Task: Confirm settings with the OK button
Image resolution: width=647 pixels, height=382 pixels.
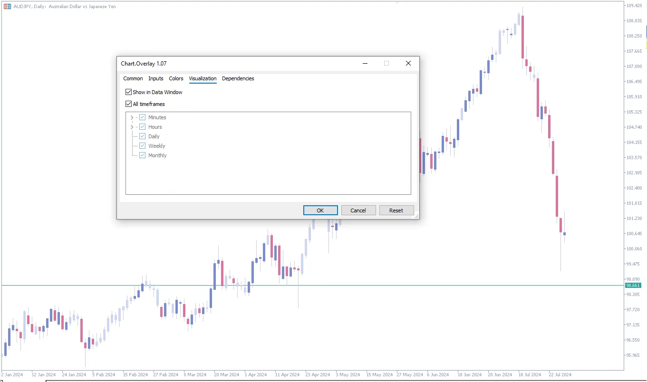Action: [x=320, y=210]
